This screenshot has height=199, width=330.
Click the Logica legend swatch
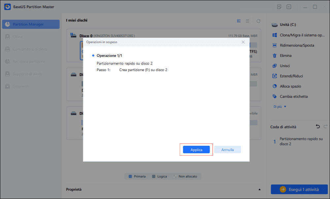click(x=154, y=177)
